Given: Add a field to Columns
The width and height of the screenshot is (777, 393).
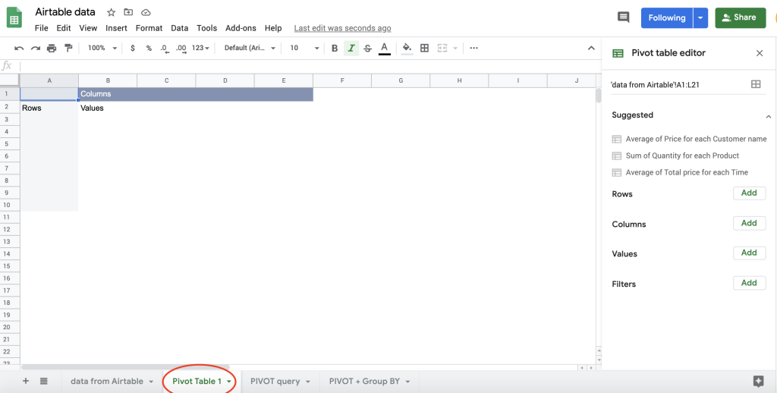Looking at the screenshot, I should point(749,223).
